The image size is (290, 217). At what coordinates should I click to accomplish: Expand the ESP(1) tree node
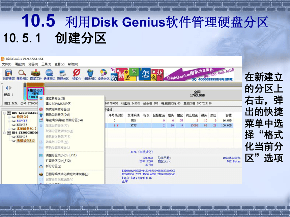click(9, 121)
